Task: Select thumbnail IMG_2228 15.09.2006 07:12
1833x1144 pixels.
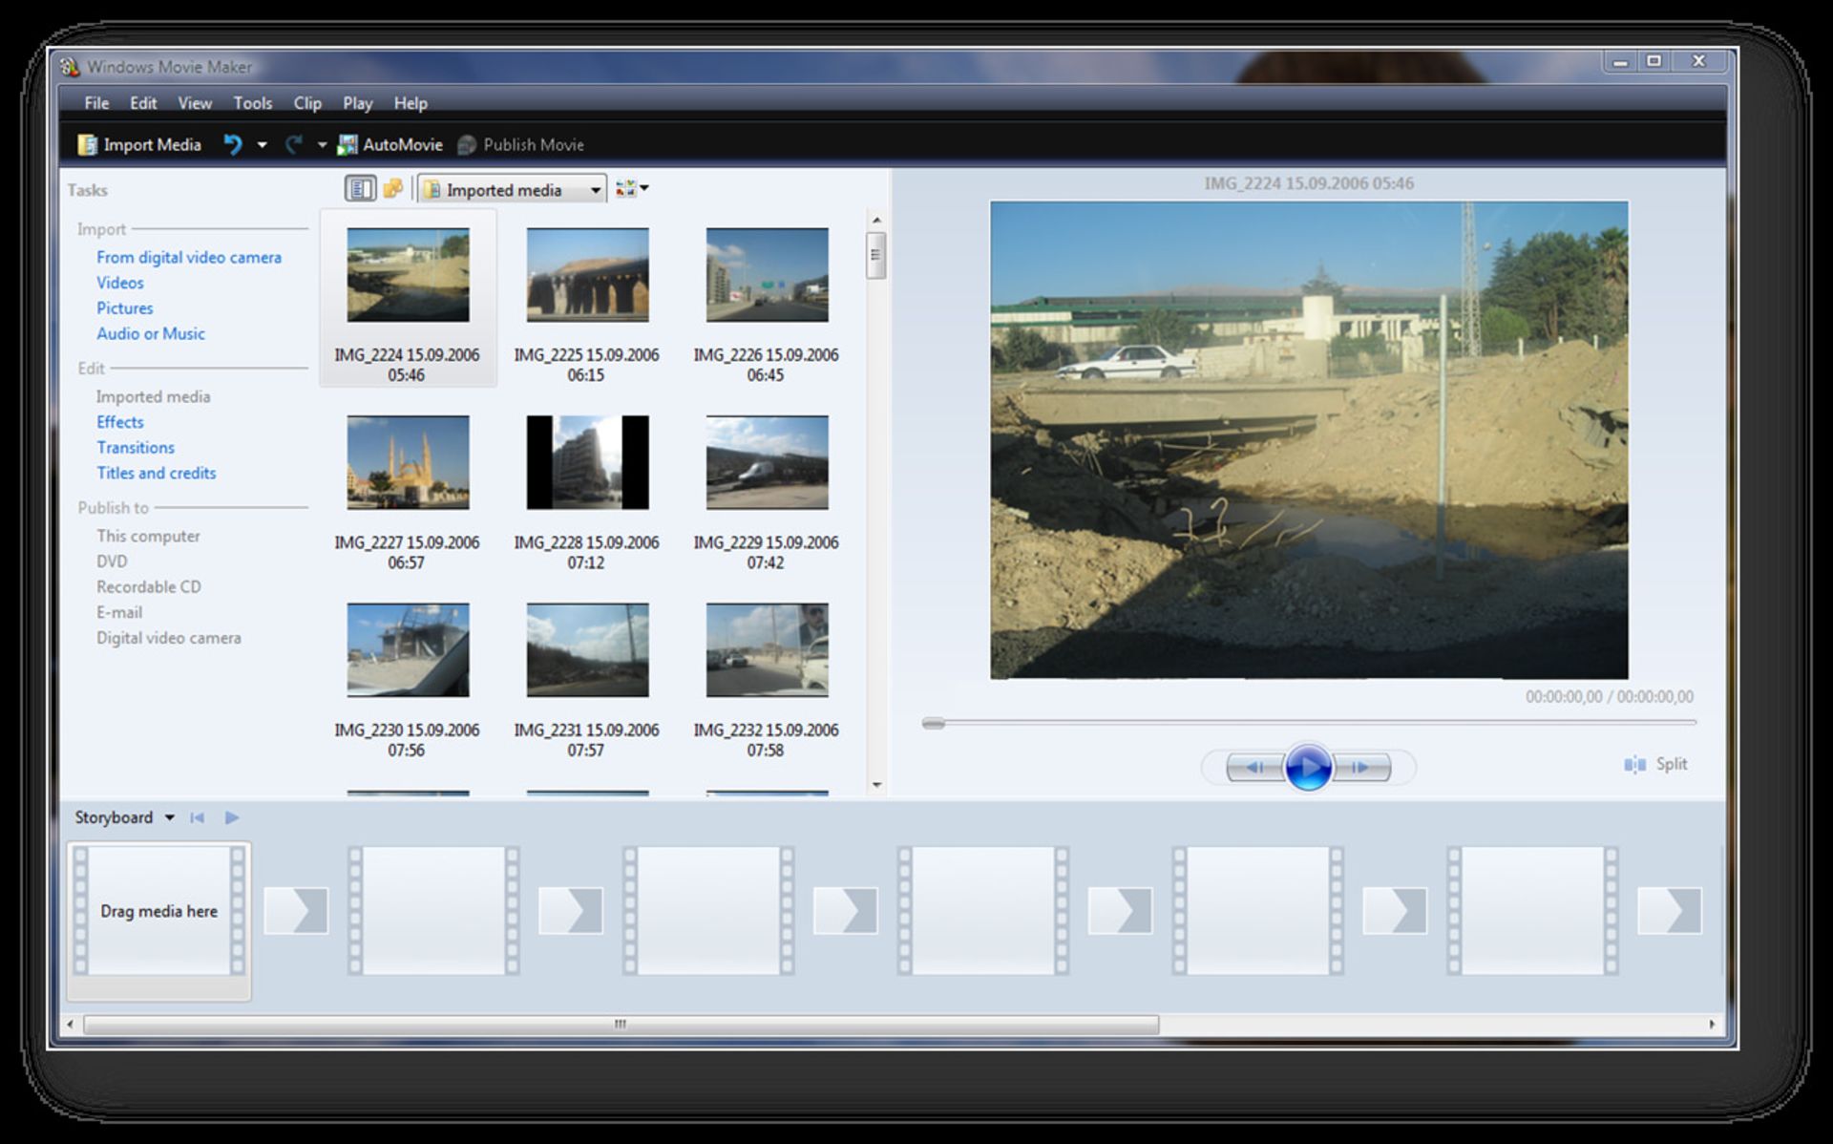Action: pyautogui.click(x=587, y=462)
